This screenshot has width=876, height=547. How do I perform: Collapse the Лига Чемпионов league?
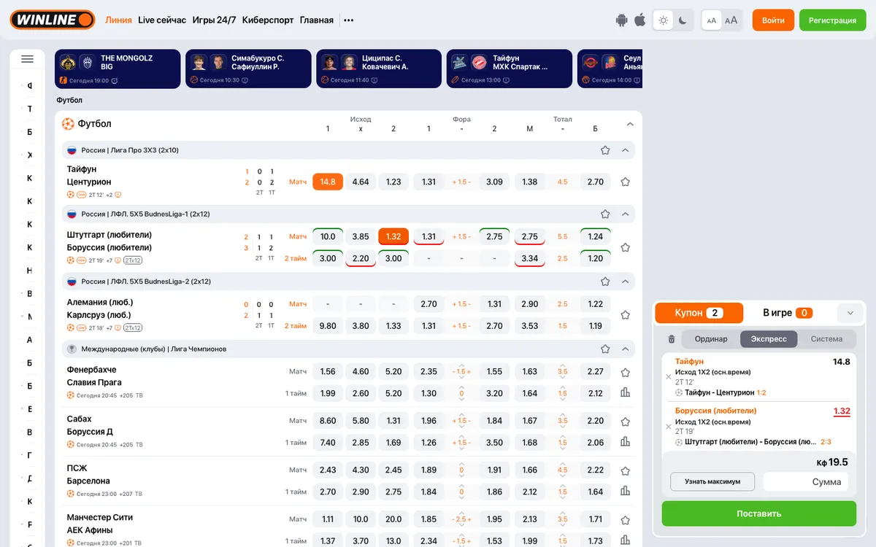(x=625, y=349)
